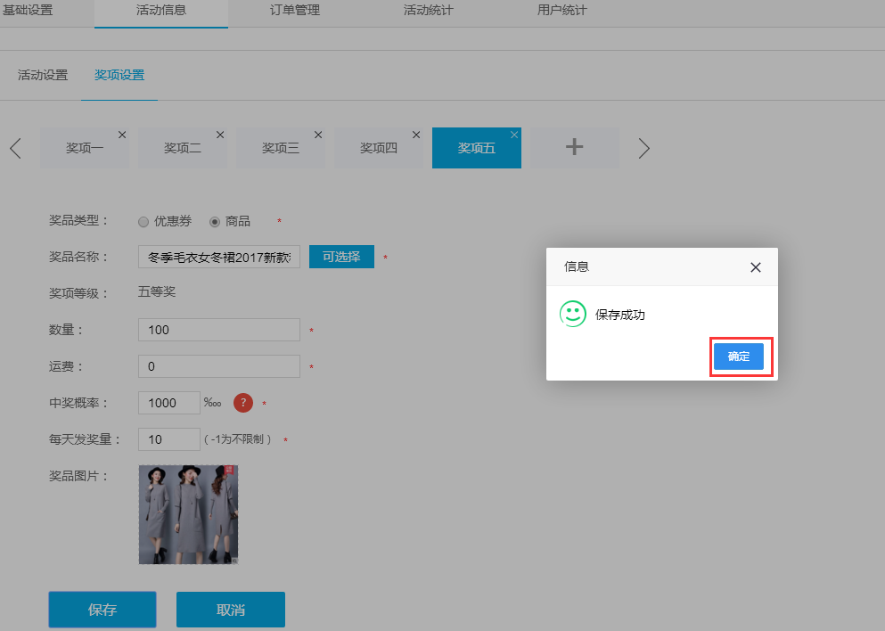Image resolution: width=885 pixels, height=631 pixels.
Task: Click the 保存成功 message text
Action: point(620,315)
